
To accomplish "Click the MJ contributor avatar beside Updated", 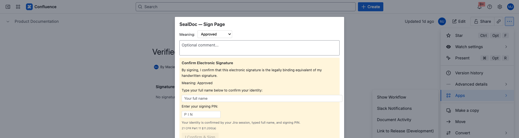I will (x=442, y=21).
